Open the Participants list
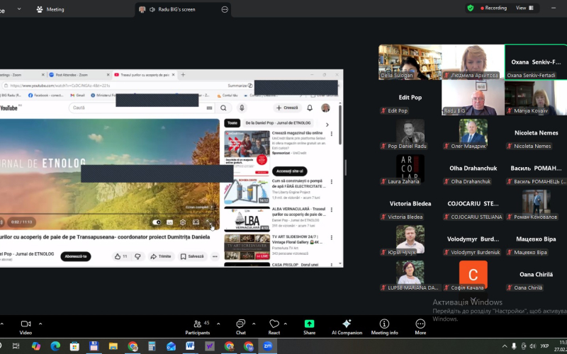This screenshot has height=354, width=567. pos(196,325)
